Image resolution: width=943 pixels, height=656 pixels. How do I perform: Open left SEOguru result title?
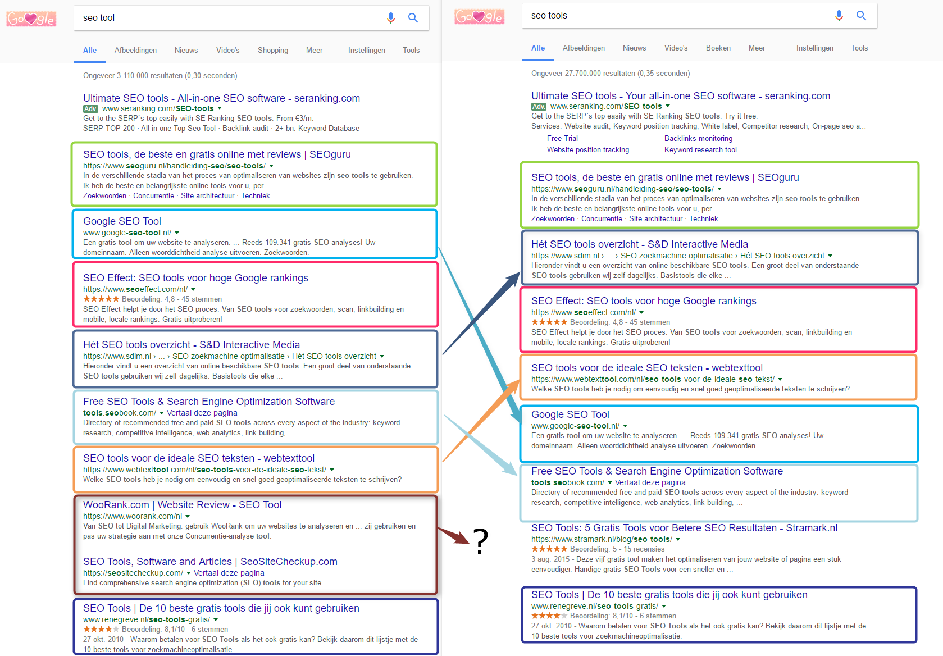[217, 154]
